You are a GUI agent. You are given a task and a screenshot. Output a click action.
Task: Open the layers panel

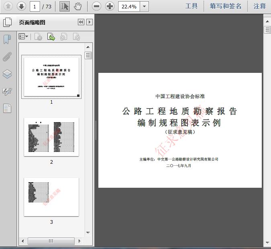pos(7,74)
